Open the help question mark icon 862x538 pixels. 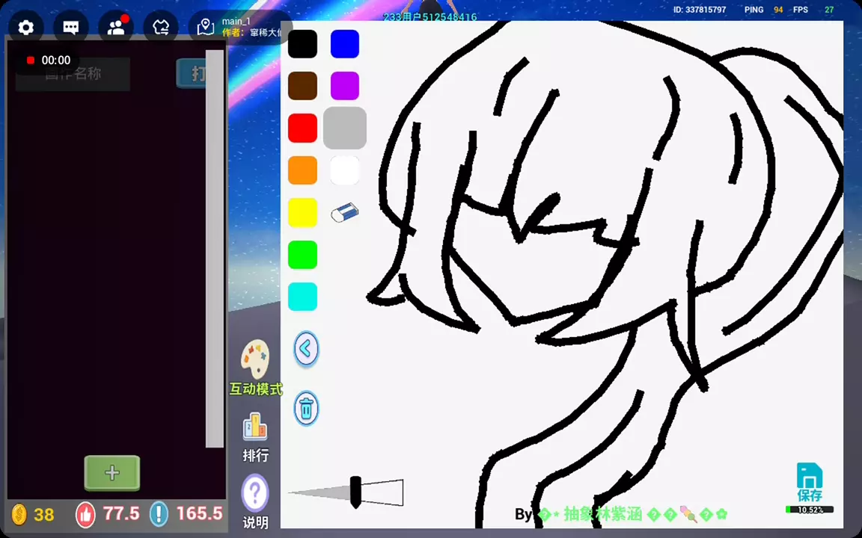255,494
